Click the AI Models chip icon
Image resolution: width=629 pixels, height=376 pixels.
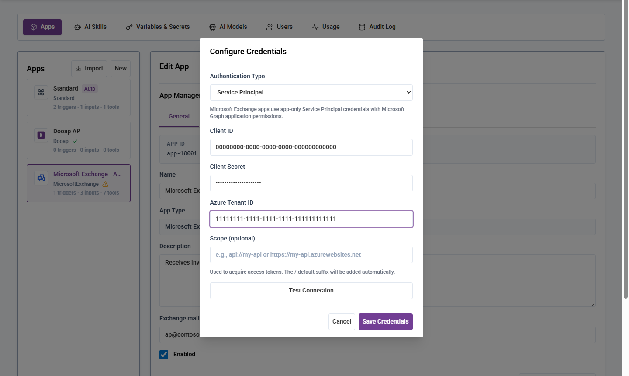[x=212, y=27]
